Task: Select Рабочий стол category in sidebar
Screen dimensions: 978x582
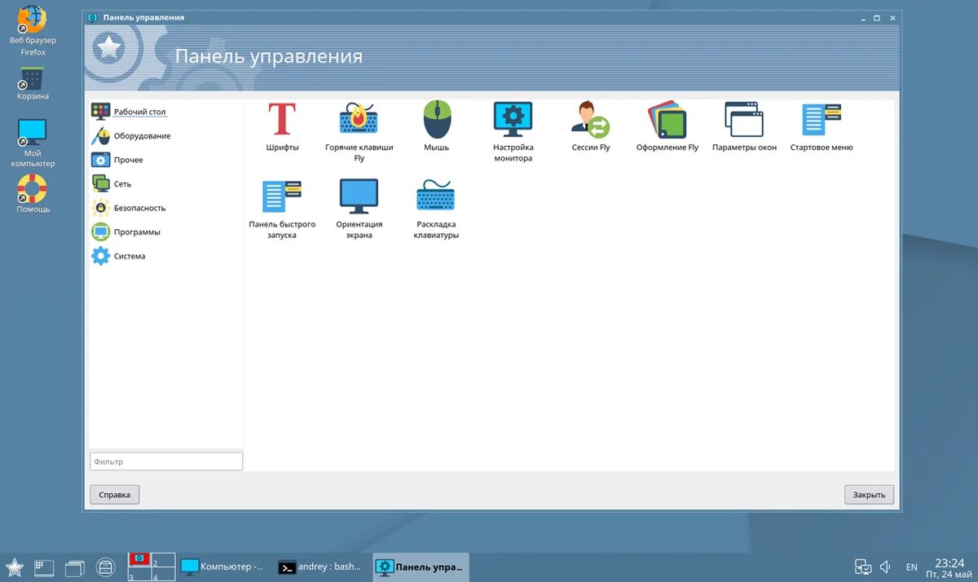Action: [x=140, y=112]
